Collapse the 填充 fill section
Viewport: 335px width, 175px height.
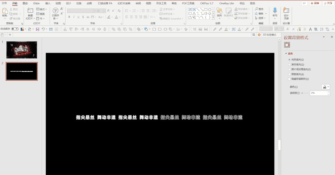286,54
